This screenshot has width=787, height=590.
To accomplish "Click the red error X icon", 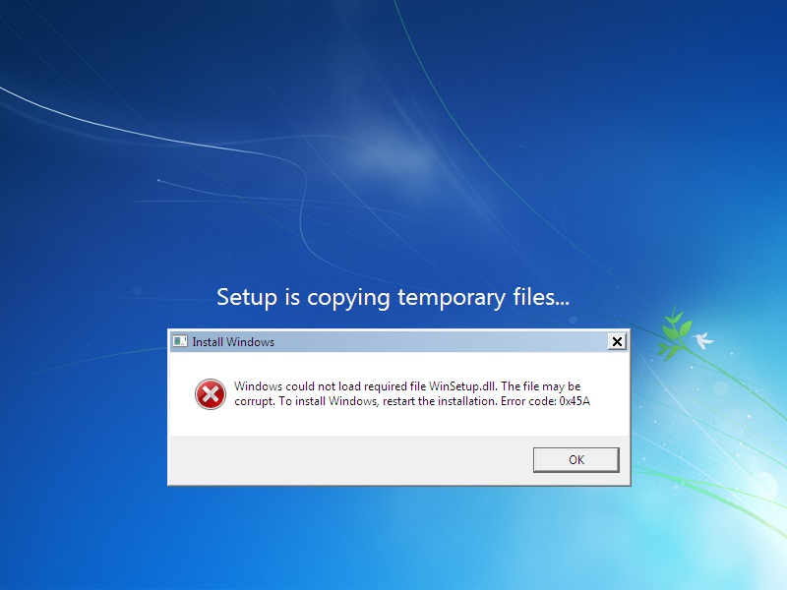I will pyautogui.click(x=211, y=394).
